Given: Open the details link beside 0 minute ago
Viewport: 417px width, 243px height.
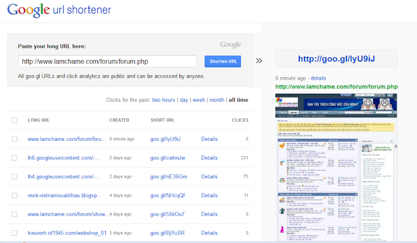Looking at the screenshot, I should point(318,78).
